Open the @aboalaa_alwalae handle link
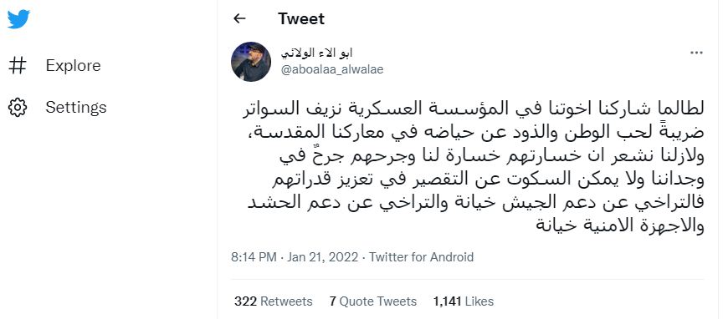Viewport: 723px width, 319px height. (332, 69)
